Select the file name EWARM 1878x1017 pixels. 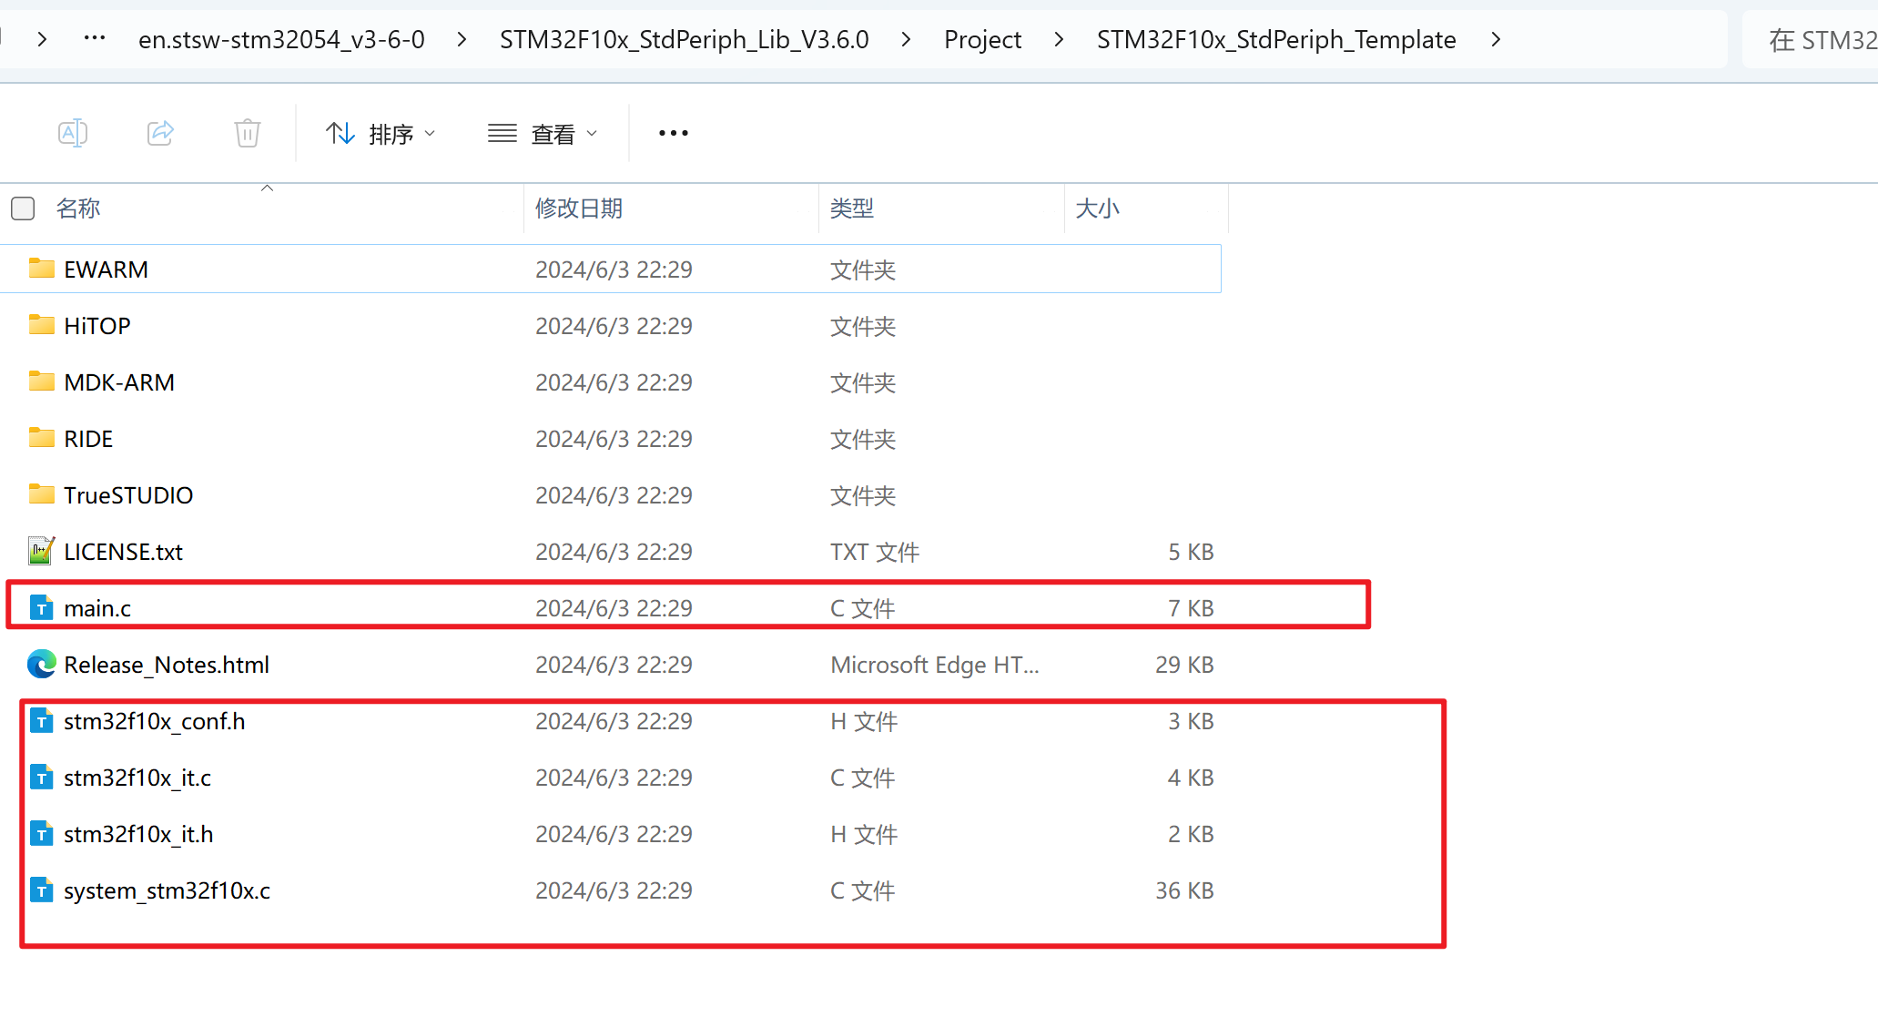pos(106,270)
